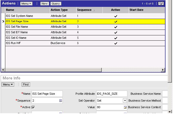174x114 pixels.
Task: Click the Find button in More Info
Action: 26,84
